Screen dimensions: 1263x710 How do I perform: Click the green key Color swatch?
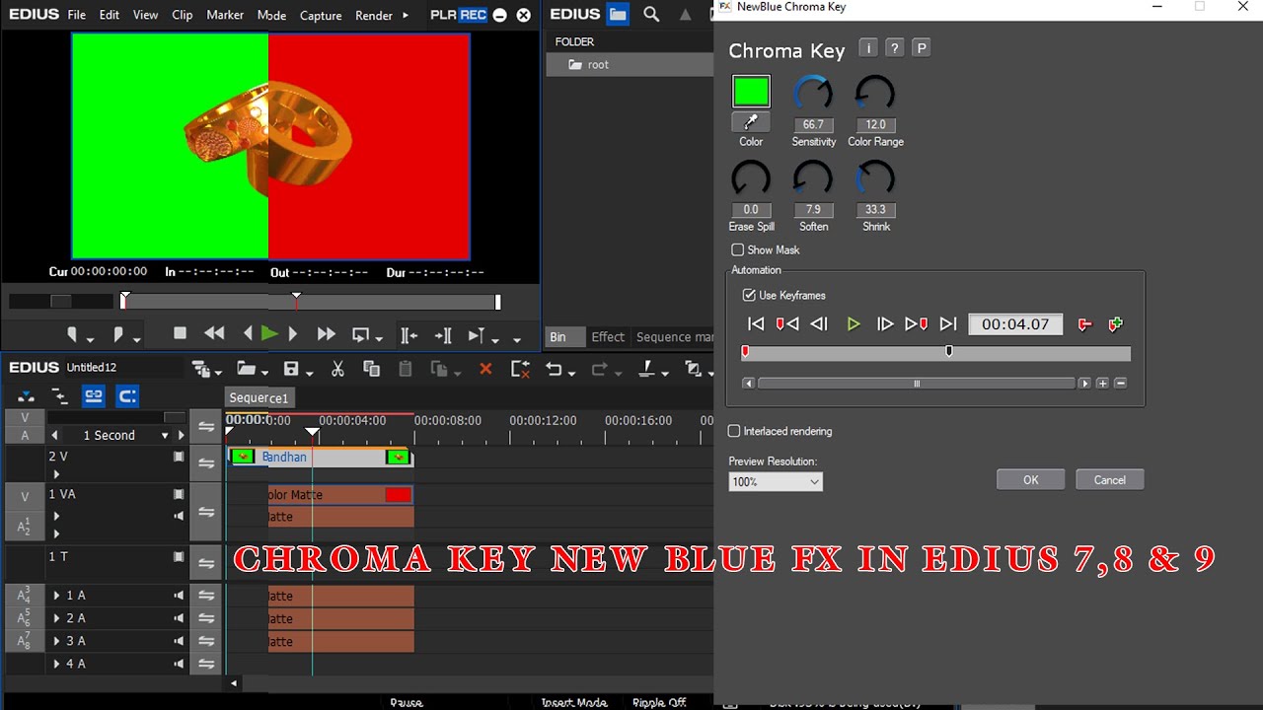point(751,92)
